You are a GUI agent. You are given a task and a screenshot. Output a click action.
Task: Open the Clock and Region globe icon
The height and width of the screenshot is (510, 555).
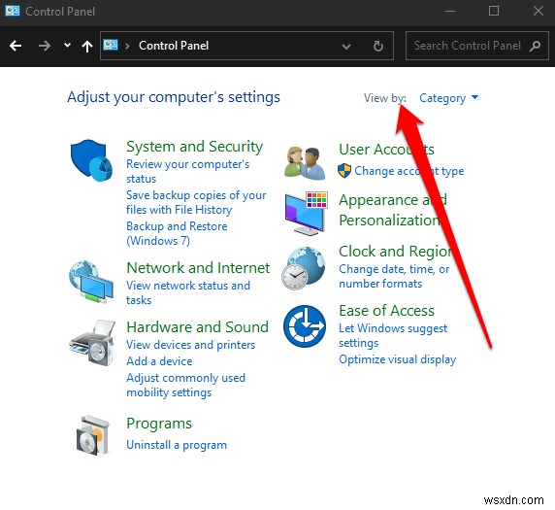(x=303, y=268)
